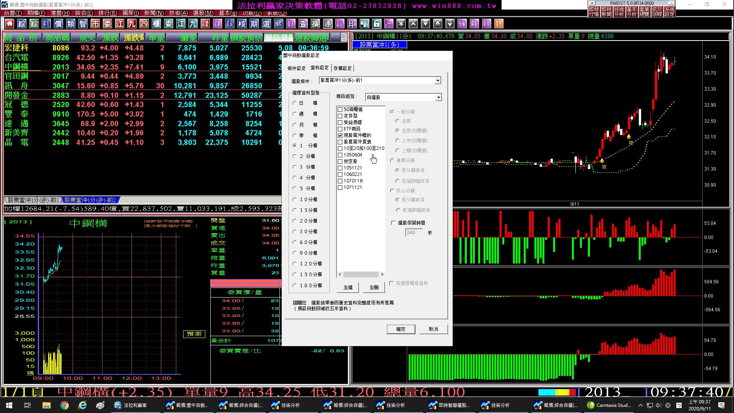Screen dimensions: 734x413
Task: Click the yellow 預測 button
Action: [x=194, y=334]
